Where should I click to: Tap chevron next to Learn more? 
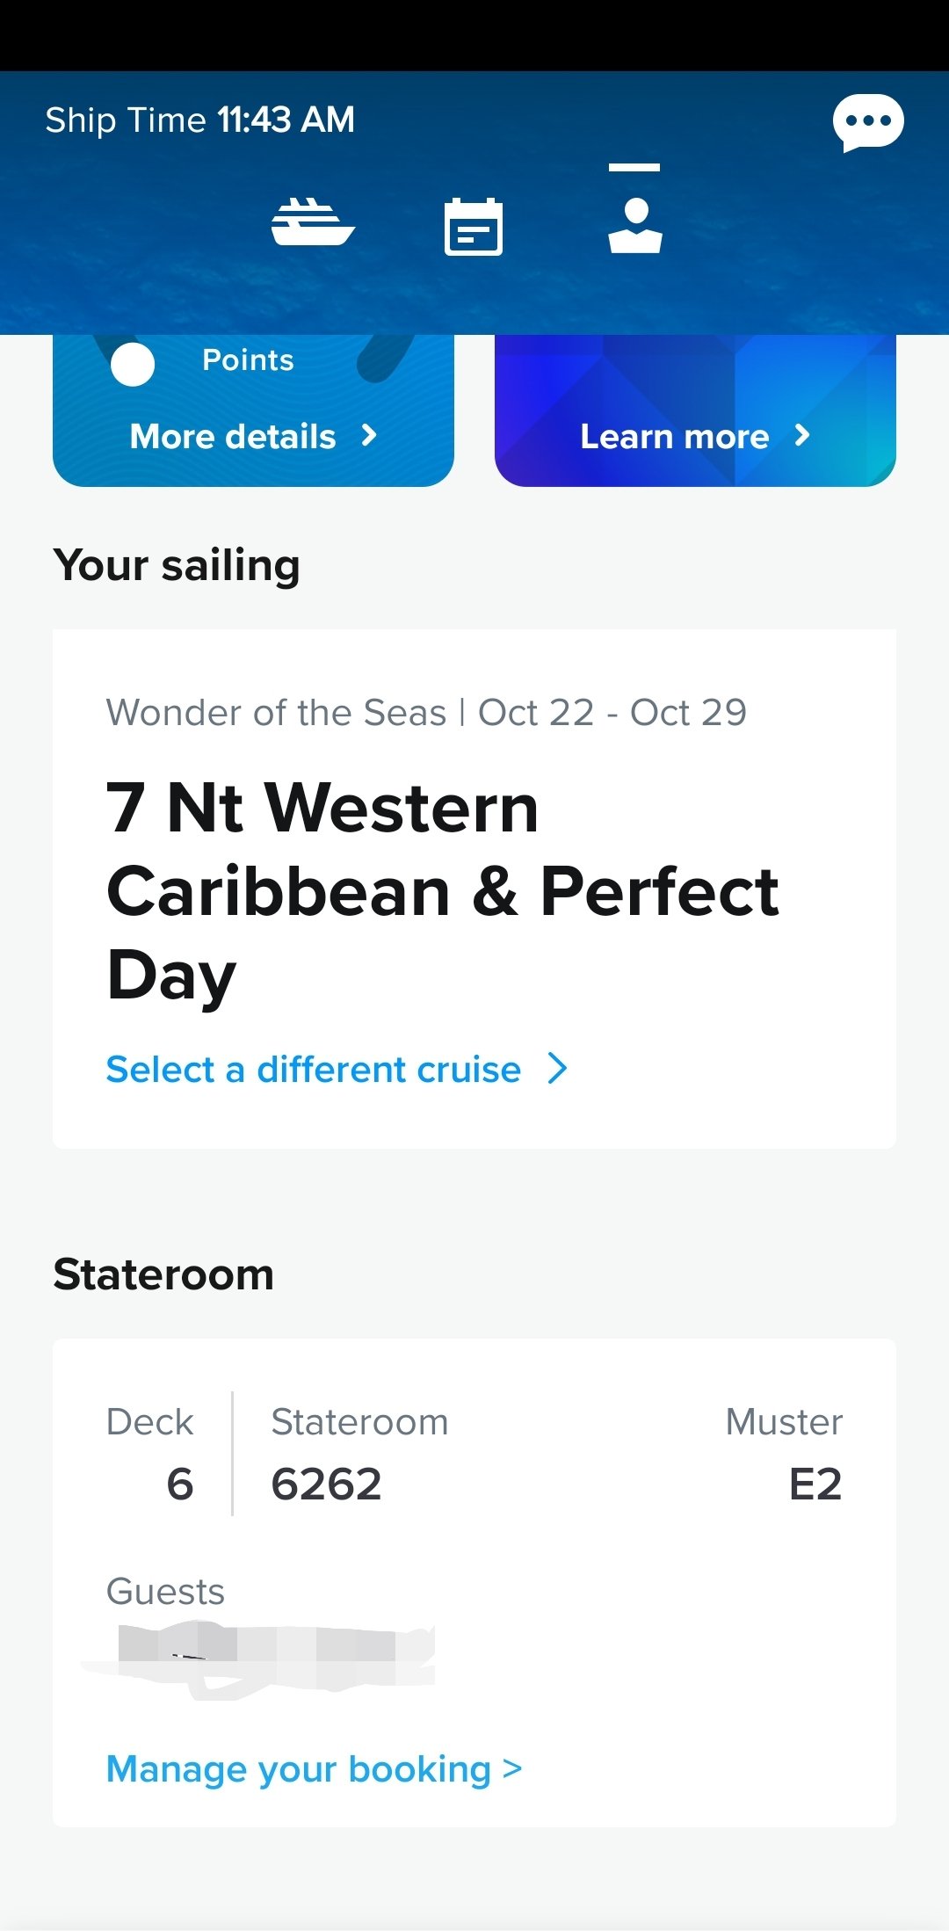[x=802, y=435]
